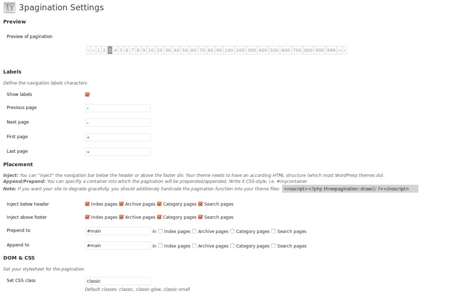This screenshot has height=299, width=450.
Task: Go to page 7 in pagination preview
Action: 133,50
